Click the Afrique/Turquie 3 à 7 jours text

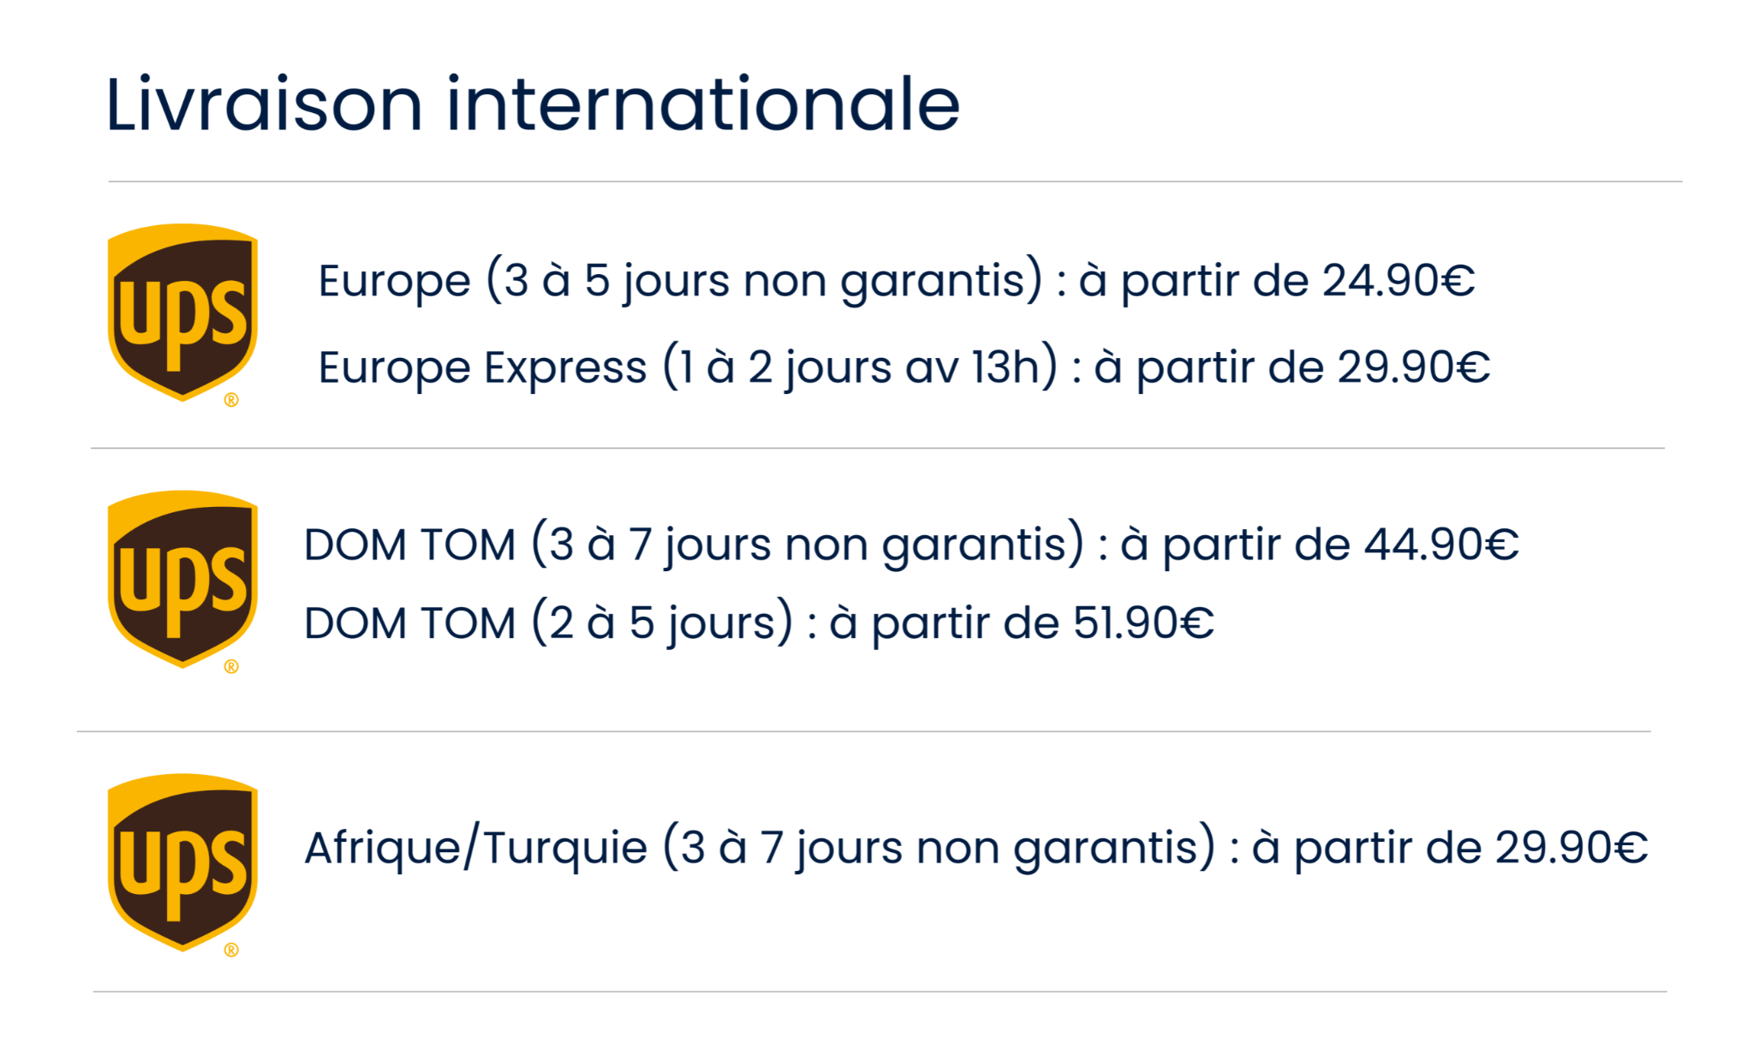[x=759, y=848]
